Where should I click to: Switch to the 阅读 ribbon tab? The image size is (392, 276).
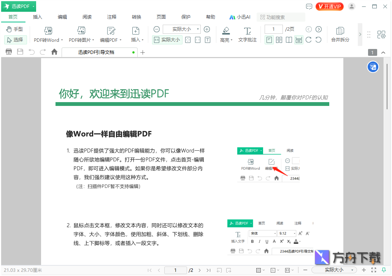[87, 17]
